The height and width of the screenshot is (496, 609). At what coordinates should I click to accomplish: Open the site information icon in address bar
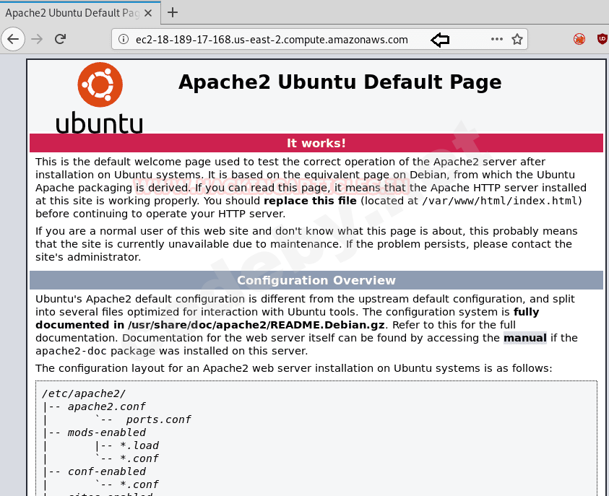123,39
